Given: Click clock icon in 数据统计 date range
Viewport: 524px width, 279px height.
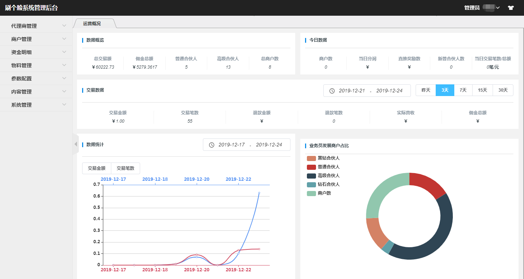Looking at the screenshot, I should (x=212, y=145).
